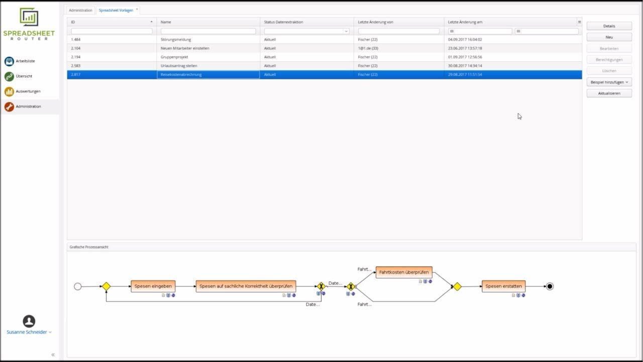The width and height of the screenshot is (643, 362).
Task: Open Susanne Schneider user menu
Action: point(29,332)
